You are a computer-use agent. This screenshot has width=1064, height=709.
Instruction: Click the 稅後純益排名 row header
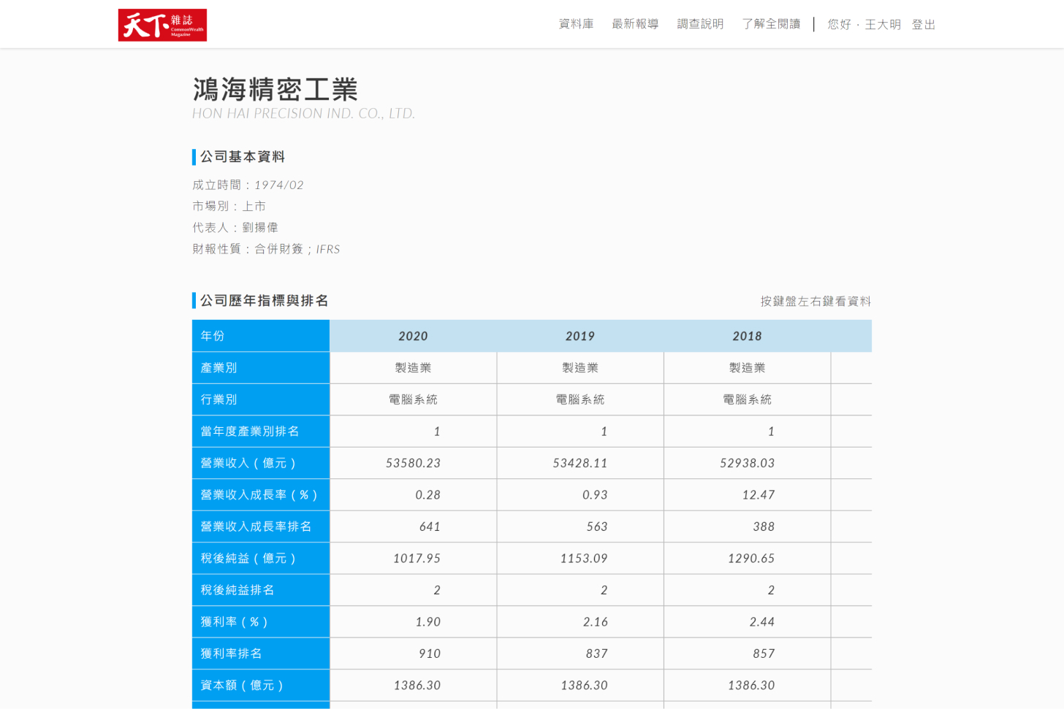tap(261, 590)
